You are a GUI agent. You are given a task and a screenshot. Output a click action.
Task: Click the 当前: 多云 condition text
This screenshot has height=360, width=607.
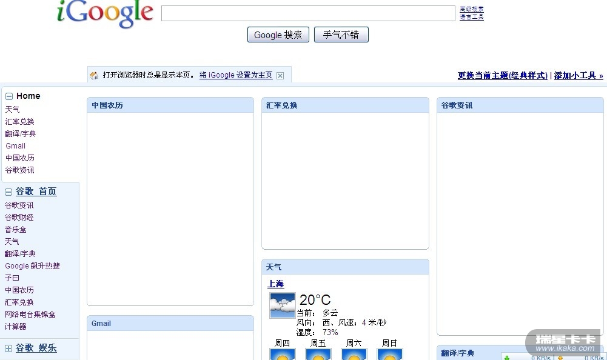317,313
